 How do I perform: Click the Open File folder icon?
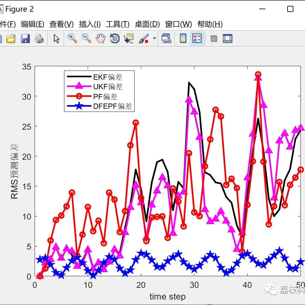point(11,38)
